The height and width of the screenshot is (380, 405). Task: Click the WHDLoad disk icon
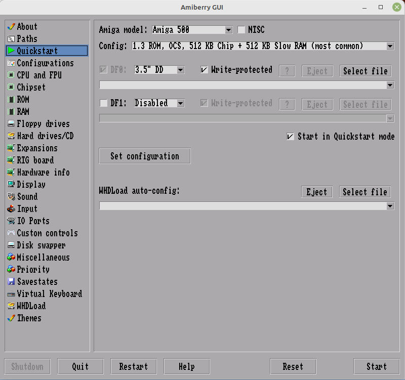click(x=11, y=306)
